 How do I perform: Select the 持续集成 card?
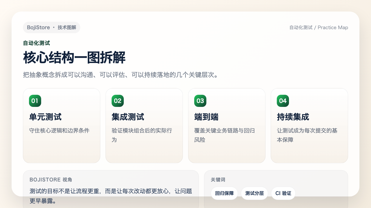pyautogui.click(x=309, y=125)
